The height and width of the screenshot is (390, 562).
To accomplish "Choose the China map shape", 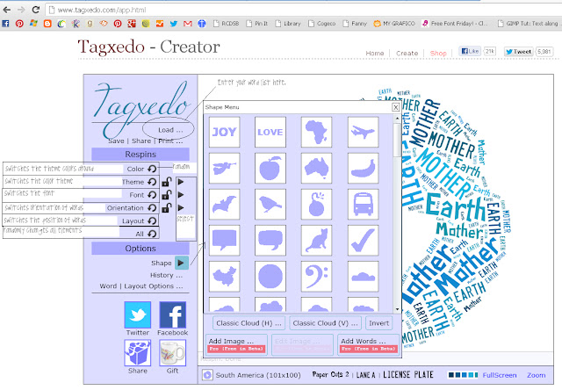I will tap(225, 277).
